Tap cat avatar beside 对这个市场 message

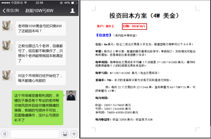[8, 76]
